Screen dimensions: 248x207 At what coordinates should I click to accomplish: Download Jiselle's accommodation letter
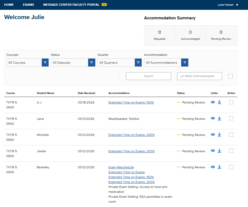click(219, 151)
